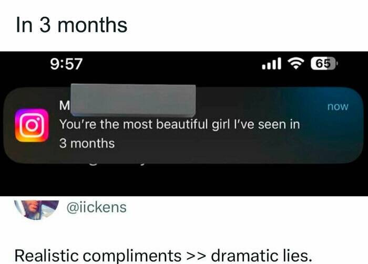
Task: Tap 'Realistic compliments >> dramatic lies.' text
Action: pyautogui.click(x=163, y=256)
